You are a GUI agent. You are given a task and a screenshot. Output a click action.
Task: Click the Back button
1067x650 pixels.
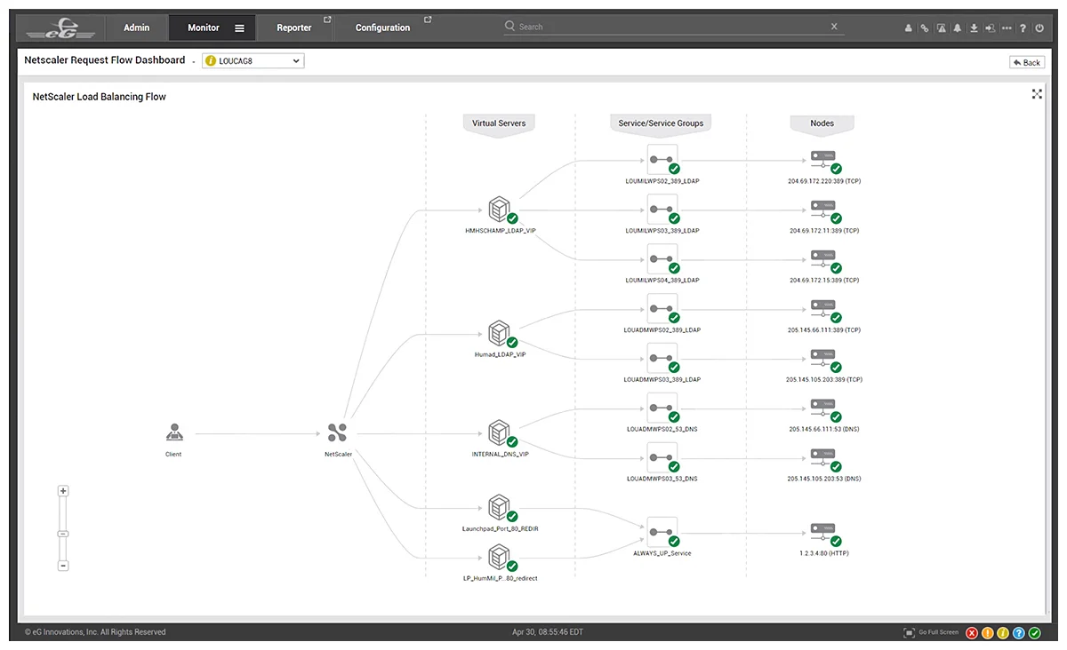tap(1026, 62)
